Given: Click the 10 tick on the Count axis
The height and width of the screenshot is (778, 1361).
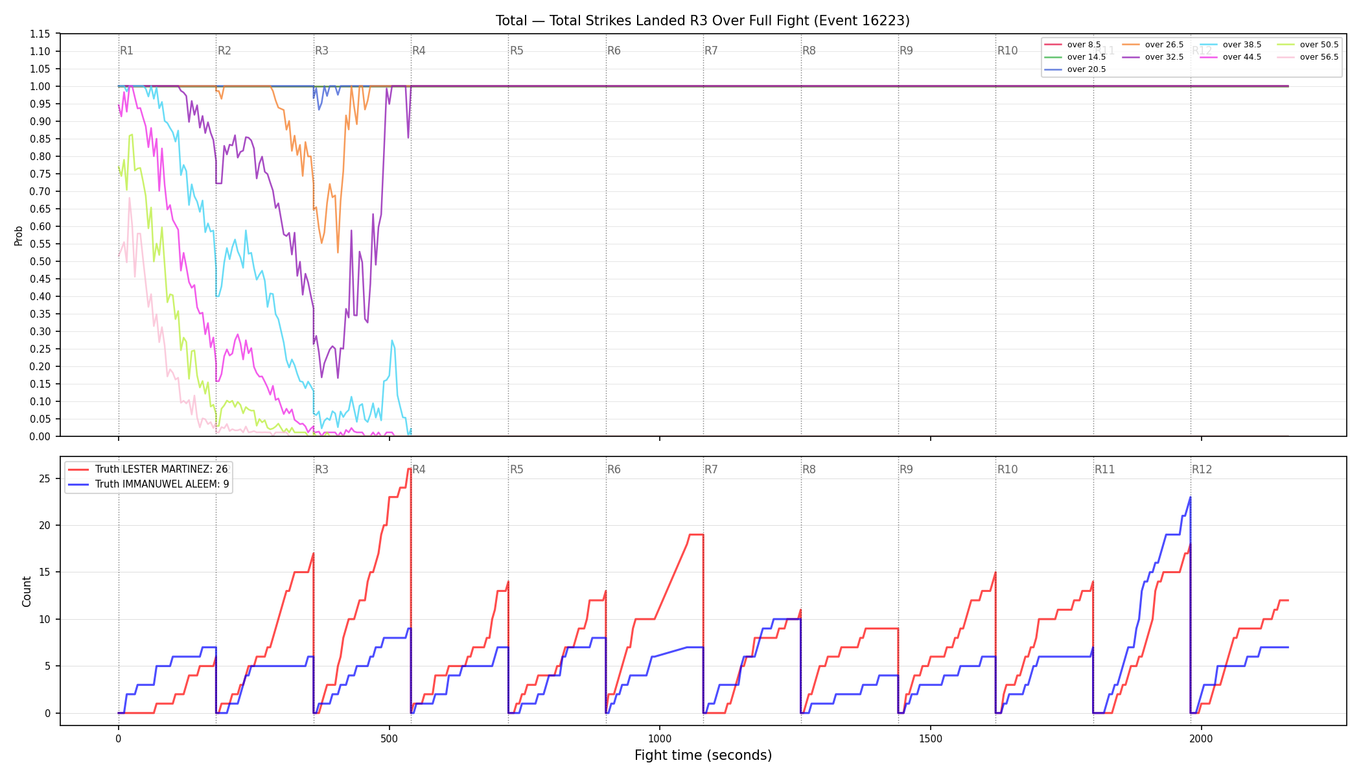Looking at the screenshot, I should tap(45, 619).
